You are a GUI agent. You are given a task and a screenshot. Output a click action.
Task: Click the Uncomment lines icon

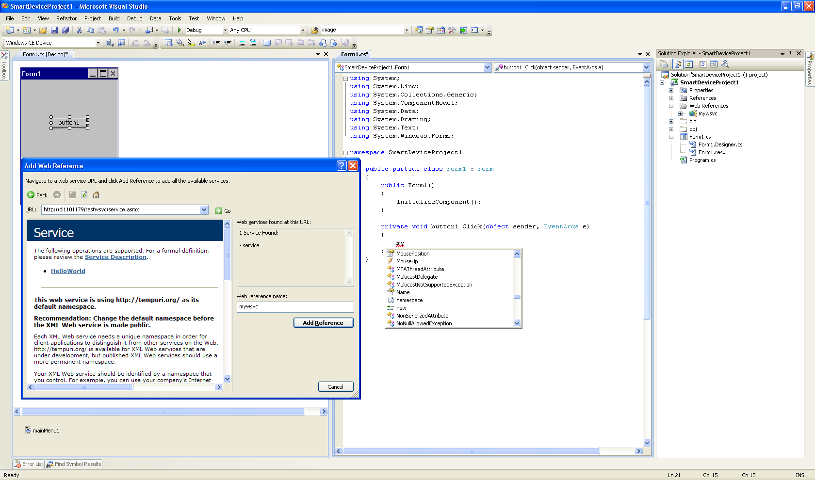coord(253,43)
